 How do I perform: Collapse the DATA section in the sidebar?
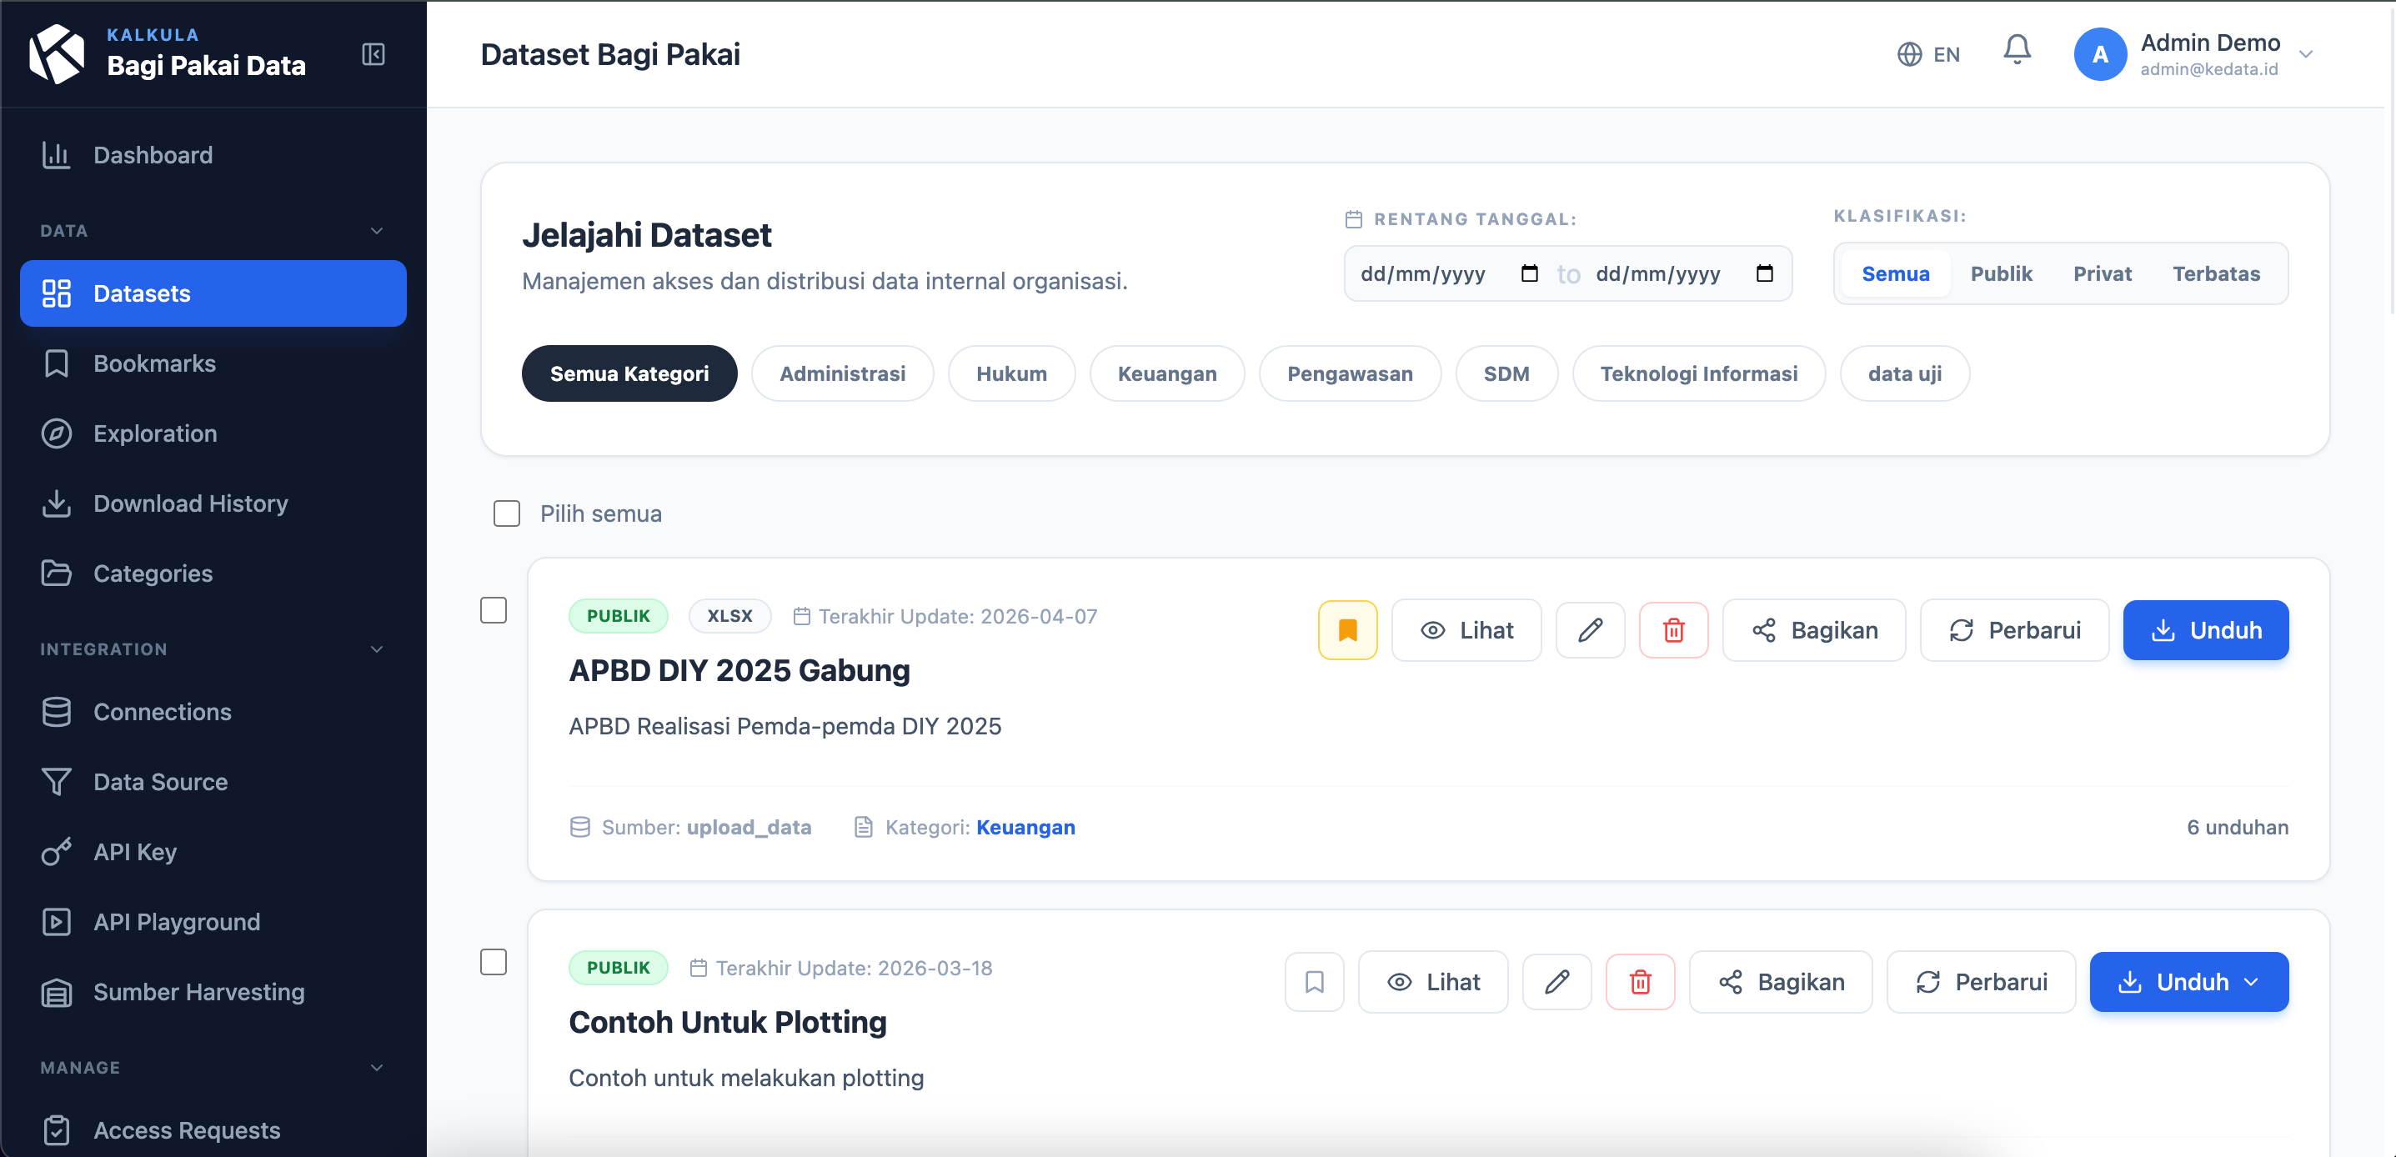point(376,230)
